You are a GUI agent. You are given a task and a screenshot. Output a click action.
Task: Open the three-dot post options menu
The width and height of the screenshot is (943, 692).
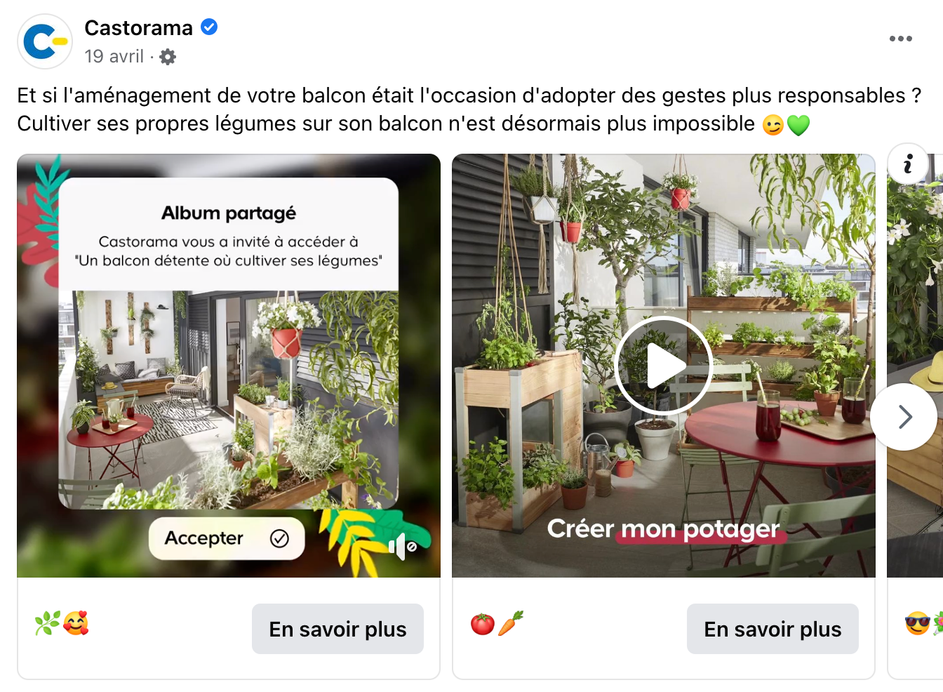pyautogui.click(x=900, y=39)
